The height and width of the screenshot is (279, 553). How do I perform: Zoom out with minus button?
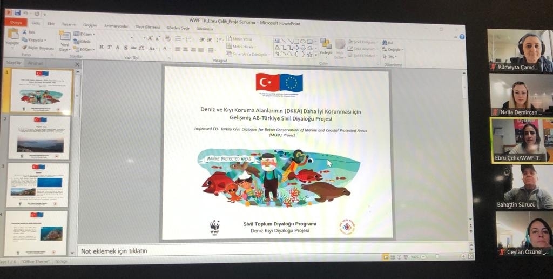point(423,257)
